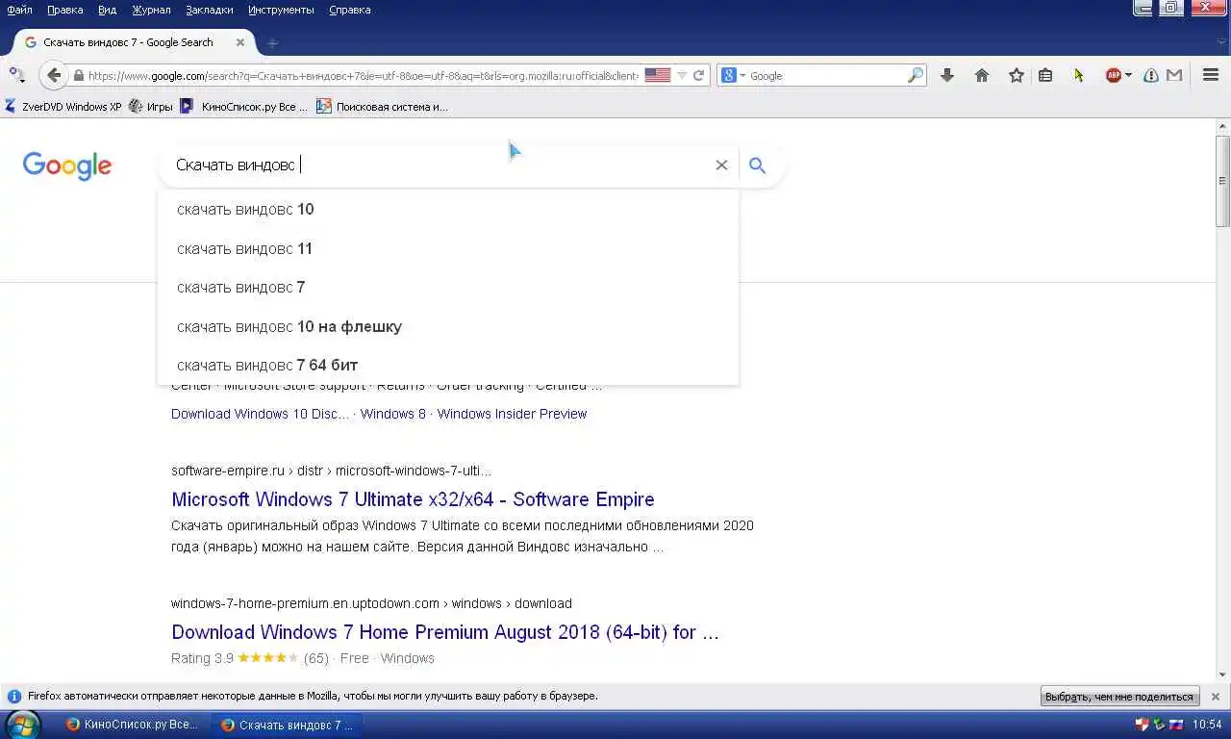Click the uptodown.com breadcrumb URL
1231x739 pixels.
371,603
